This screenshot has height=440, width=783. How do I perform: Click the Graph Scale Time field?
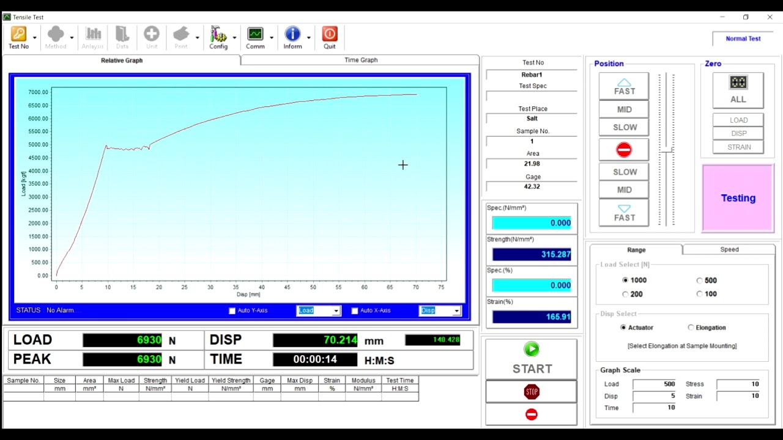(x=655, y=408)
